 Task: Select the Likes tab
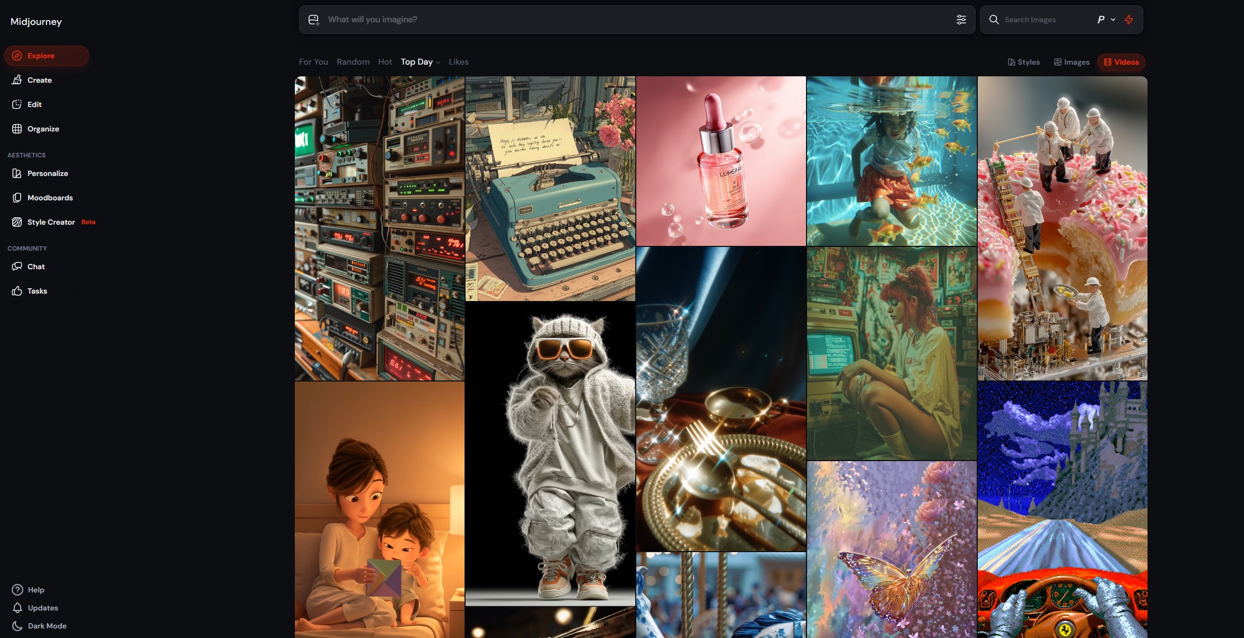click(x=458, y=62)
